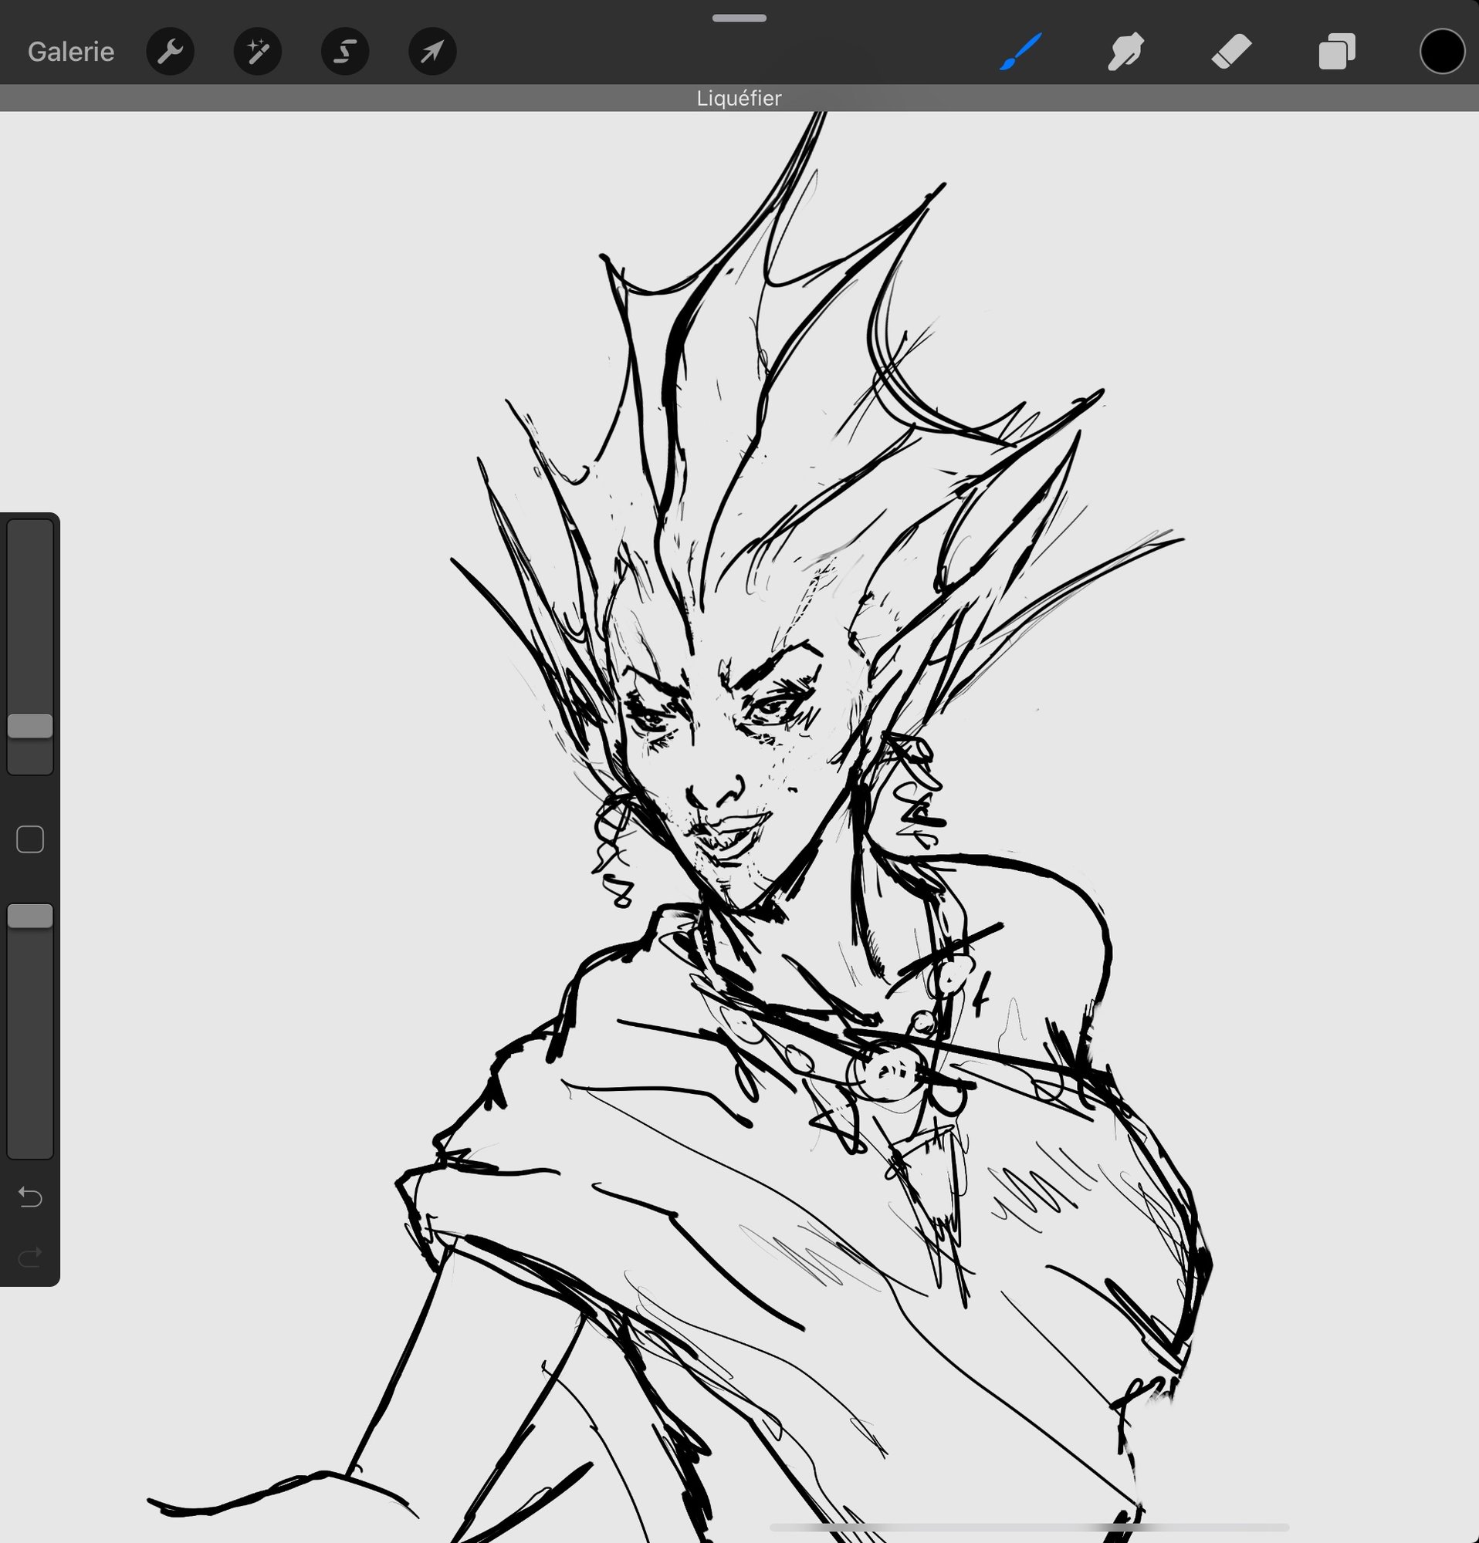Viewport: 1479px width, 1543px height.
Task: Open the Layers panel
Action: pyautogui.click(x=1336, y=52)
